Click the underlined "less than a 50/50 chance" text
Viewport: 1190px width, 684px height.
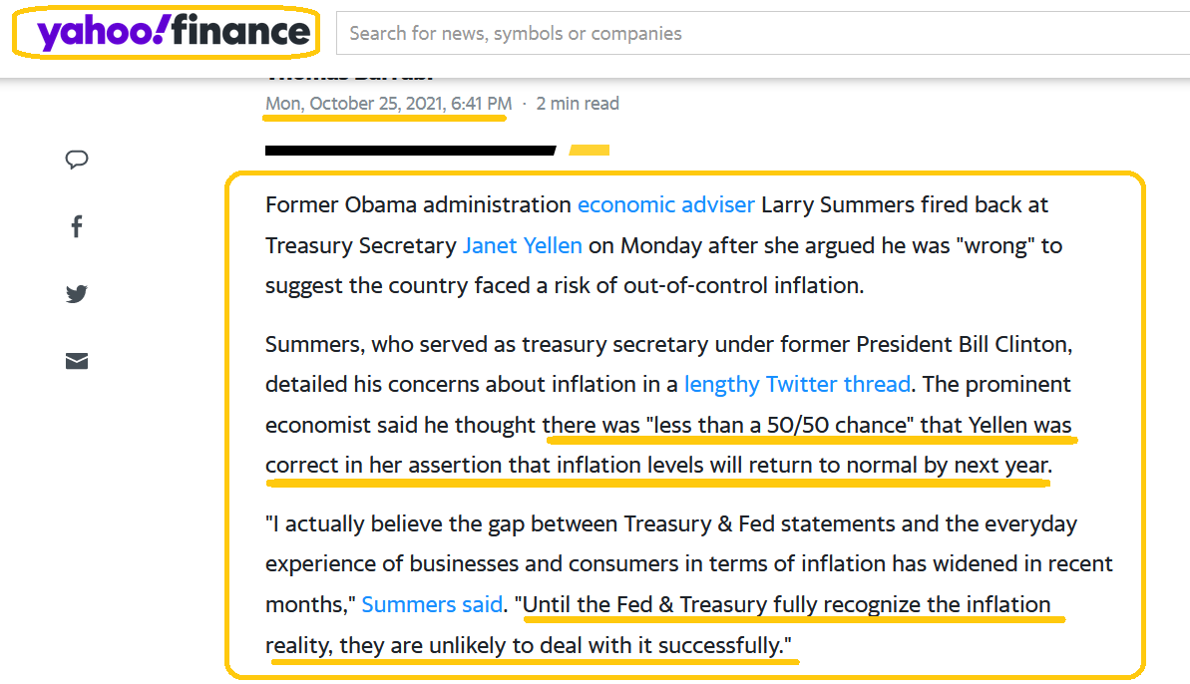coord(778,424)
